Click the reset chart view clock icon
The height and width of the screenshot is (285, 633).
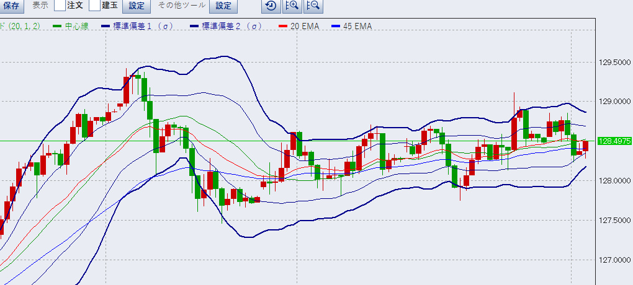(271, 6)
